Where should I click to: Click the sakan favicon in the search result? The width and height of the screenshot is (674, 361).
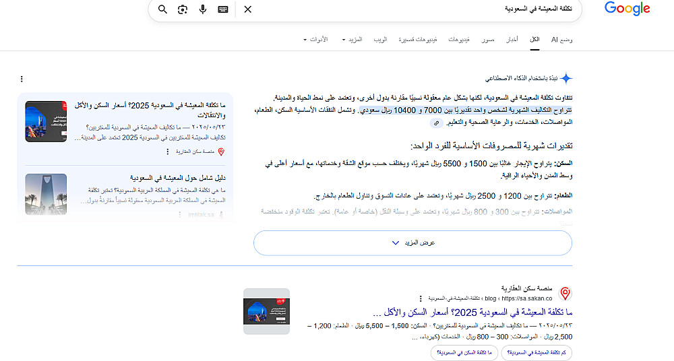click(x=565, y=294)
